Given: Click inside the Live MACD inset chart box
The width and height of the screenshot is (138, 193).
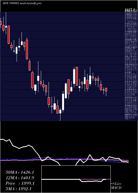Looking at the screenshot, I should pyautogui.click(x=76, y=179).
